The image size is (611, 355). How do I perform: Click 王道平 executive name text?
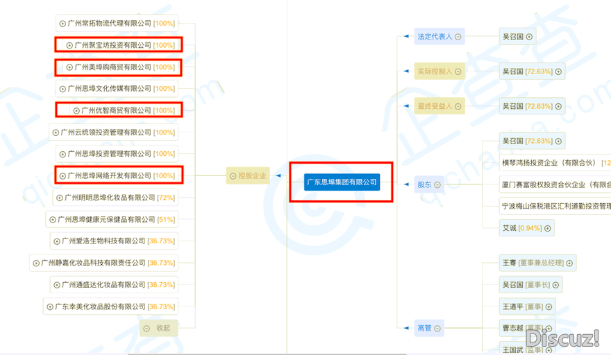[513, 306]
